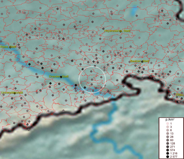The image size is (184, 159).
Task: Click legend value 1 216
Action: click(174, 153)
